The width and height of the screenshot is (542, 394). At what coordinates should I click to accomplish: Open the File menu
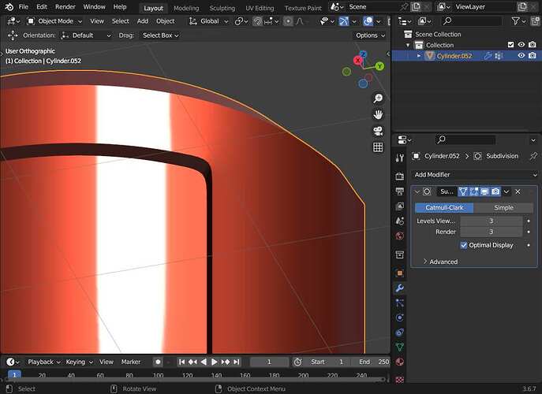pyautogui.click(x=24, y=7)
